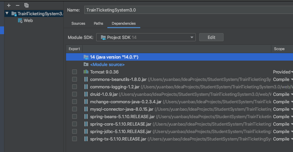This screenshot has width=293, height=152.
Task: Change scope of spring-jdbc jar
Action: coord(283,132)
